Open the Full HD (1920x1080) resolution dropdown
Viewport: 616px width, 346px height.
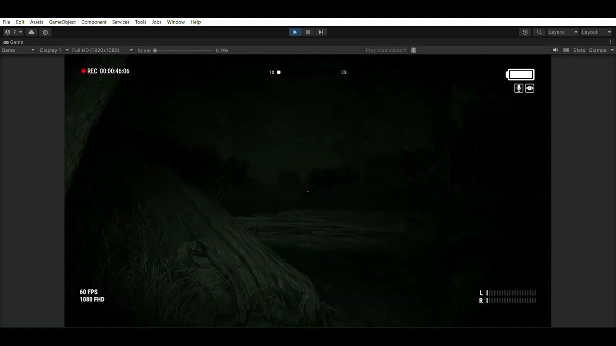coord(102,50)
